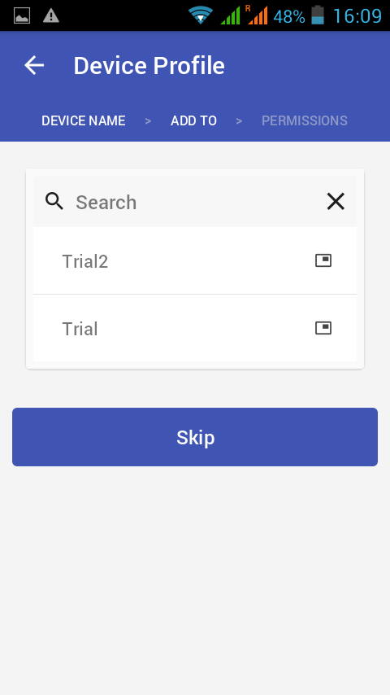Tap the warning triangle notification icon
Image resolution: width=390 pixels, height=695 pixels.
point(51,16)
